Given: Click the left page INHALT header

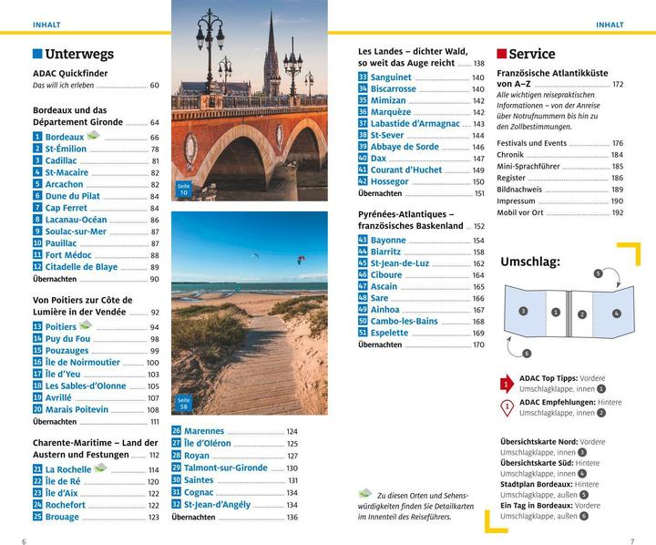Looking at the screenshot, I should [x=46, y=25].
